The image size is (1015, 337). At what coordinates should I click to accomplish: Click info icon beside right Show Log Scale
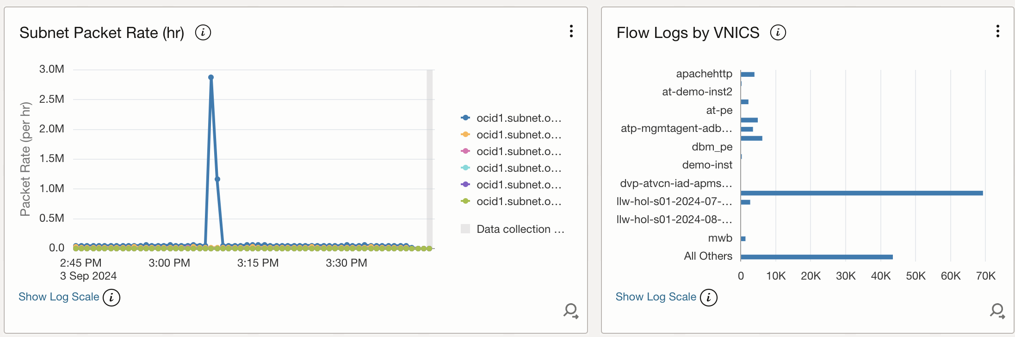708,298
